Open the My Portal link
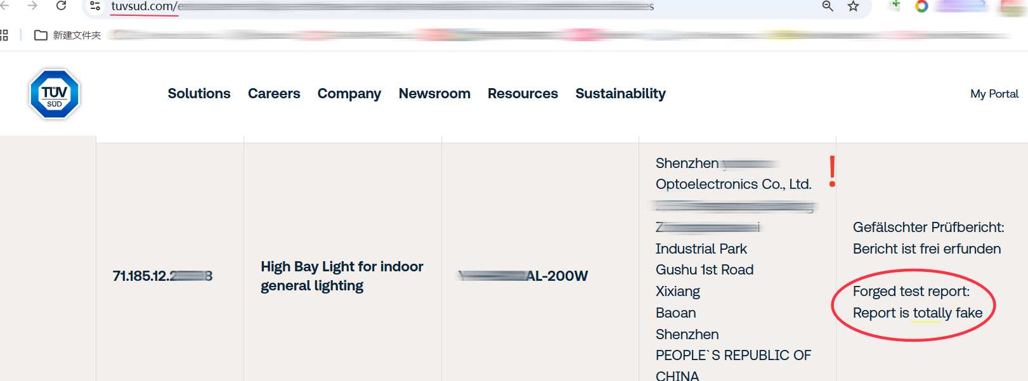 994,94
